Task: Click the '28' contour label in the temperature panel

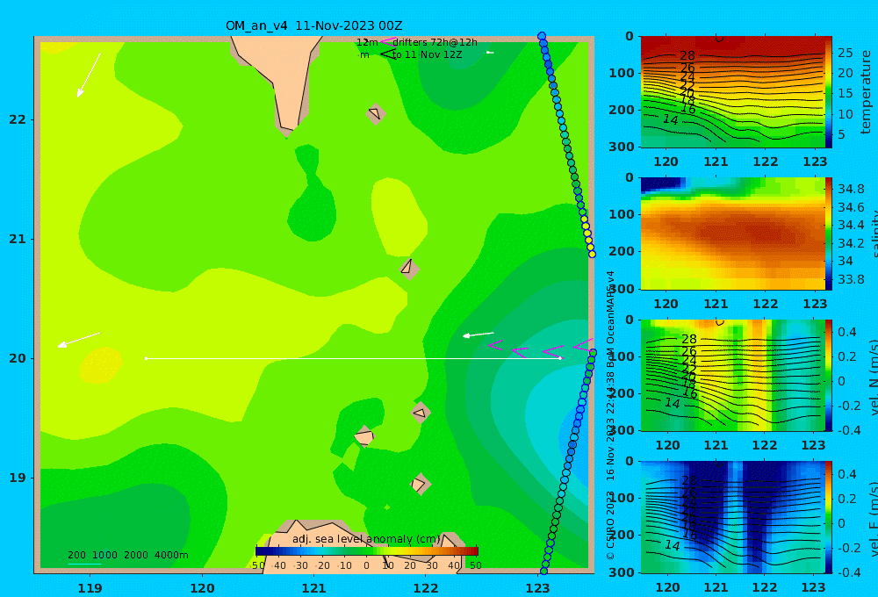Action: coord(687,55)
